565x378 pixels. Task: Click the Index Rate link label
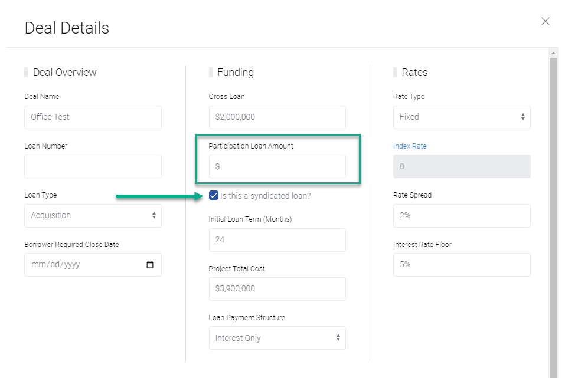(x=410, y=146)
